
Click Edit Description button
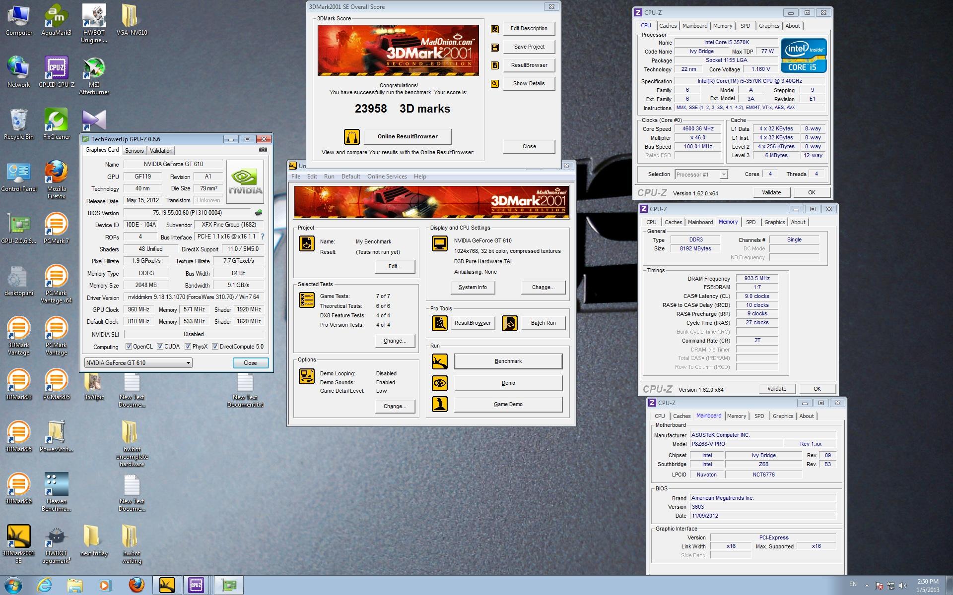pos(529,28)
